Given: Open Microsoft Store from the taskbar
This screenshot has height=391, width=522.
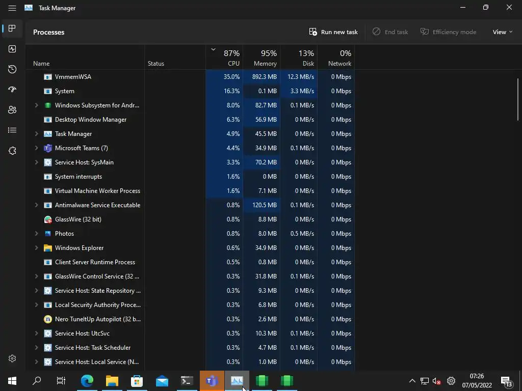Looking at the screenshot, I should pos(137,381).
